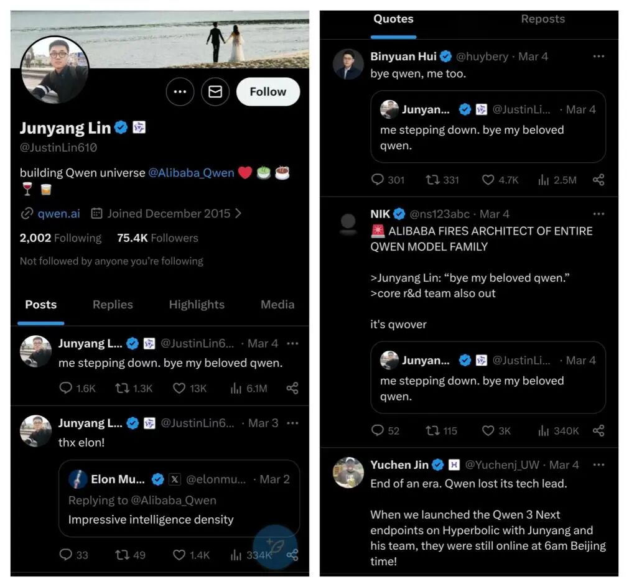Open the three-dot more options on profile
This screenshot has height=587, width=629.
point(180,92)
